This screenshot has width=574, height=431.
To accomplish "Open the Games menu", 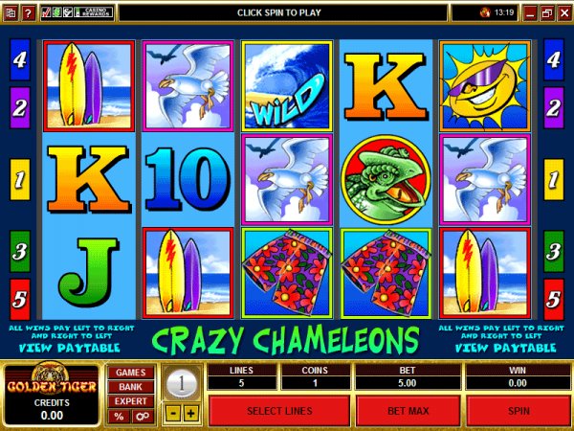I will coord(131,373).
